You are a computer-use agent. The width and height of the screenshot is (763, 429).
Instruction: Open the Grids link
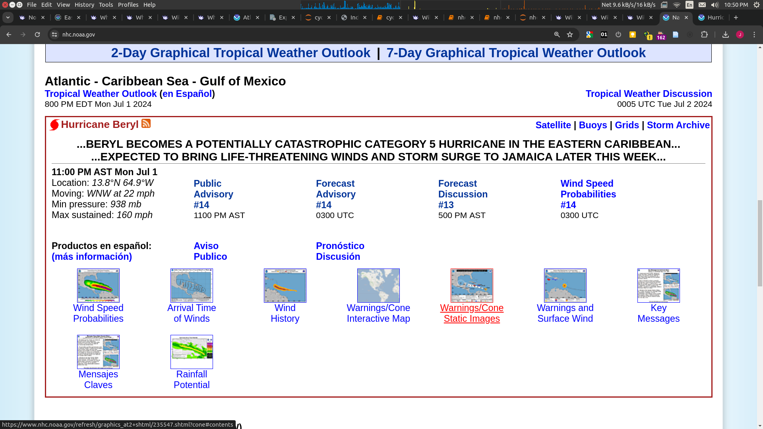(627, 125)
